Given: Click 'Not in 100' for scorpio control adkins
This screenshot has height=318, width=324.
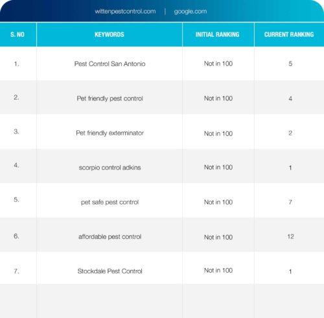Looking at the screenshot, I should click(218, 167).
